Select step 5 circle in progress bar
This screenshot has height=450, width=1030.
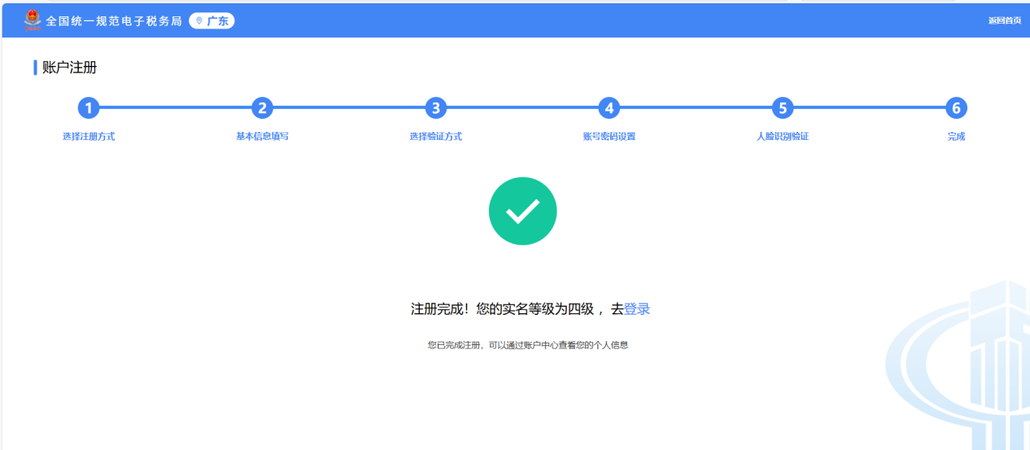point(783,108)
